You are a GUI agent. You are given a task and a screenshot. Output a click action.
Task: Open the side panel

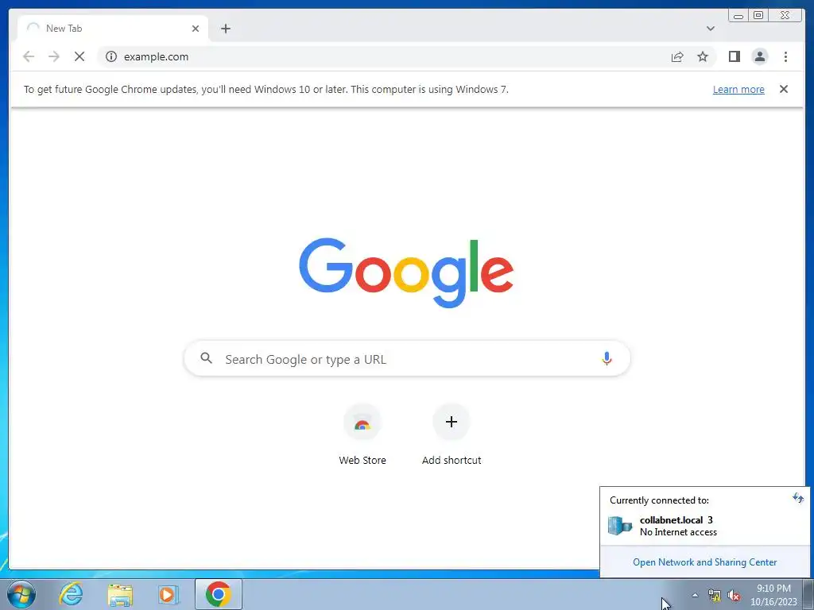pos(734,56)
